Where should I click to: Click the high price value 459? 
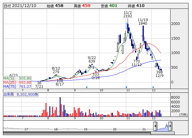86,6
